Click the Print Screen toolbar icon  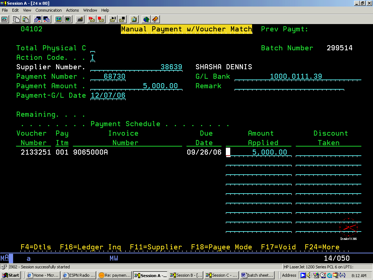tap(5, 19)
